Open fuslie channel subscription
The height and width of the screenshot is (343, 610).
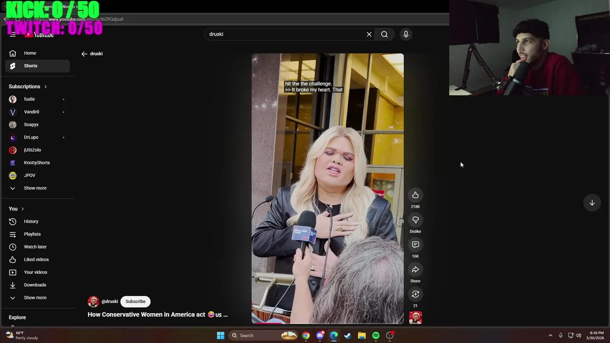coord(37,99)
